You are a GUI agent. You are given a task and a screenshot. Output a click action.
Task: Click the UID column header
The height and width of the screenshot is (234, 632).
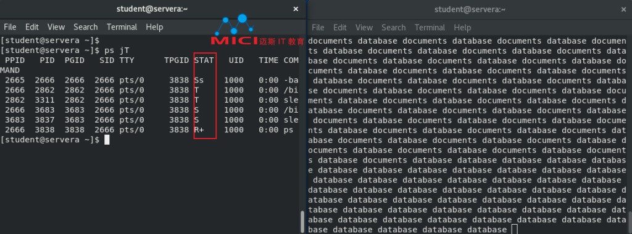click(236, 60)
